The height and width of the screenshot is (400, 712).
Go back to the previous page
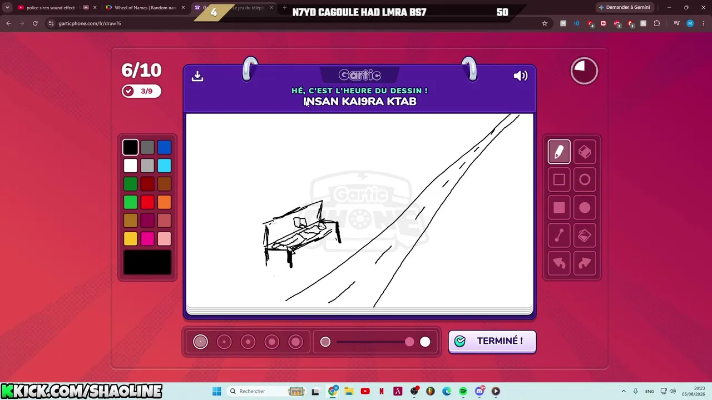[8, 23]
